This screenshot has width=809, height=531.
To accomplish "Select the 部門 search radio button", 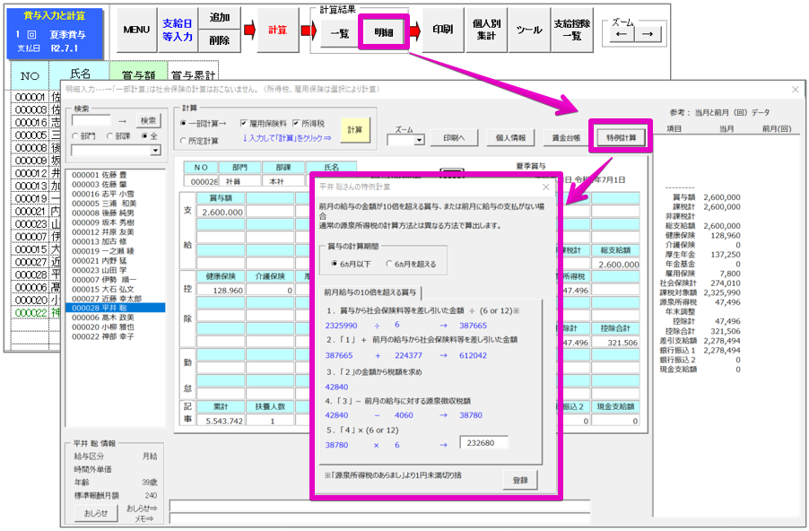I will coord(83,135).
